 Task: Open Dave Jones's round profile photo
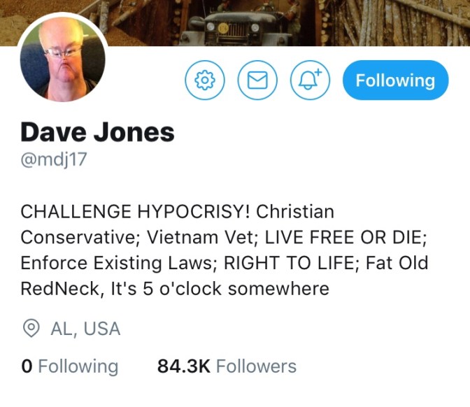point(63,59)
